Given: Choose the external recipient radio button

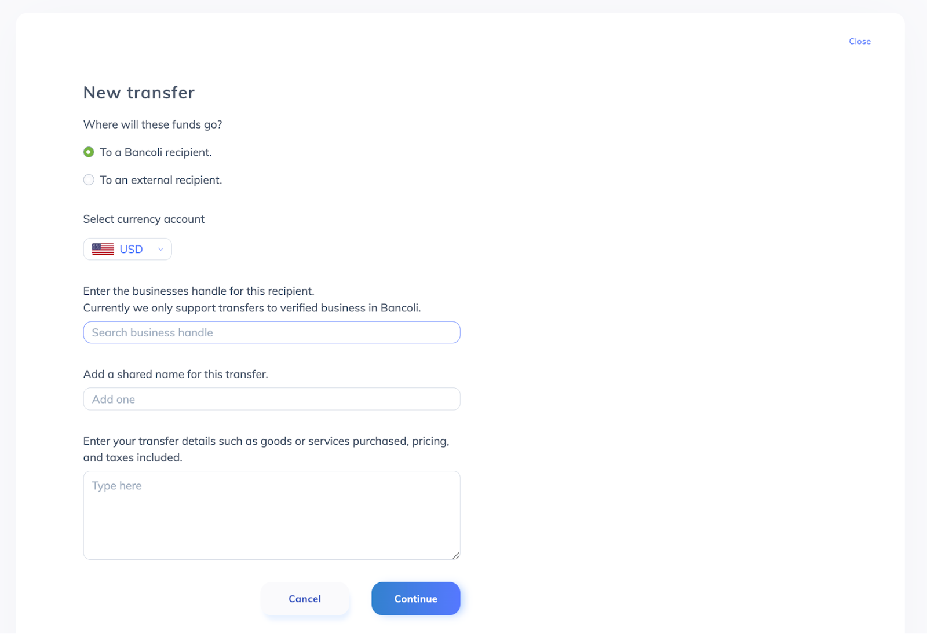Looking at the screenshot, I should pyautogui.click(x=89, y=180).
